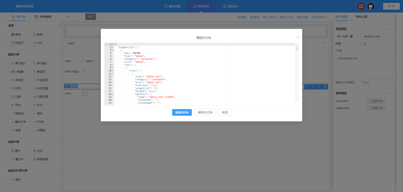
Task: Click the 复制JSON button
Action: pyautogui.click(x=182, y=113)
